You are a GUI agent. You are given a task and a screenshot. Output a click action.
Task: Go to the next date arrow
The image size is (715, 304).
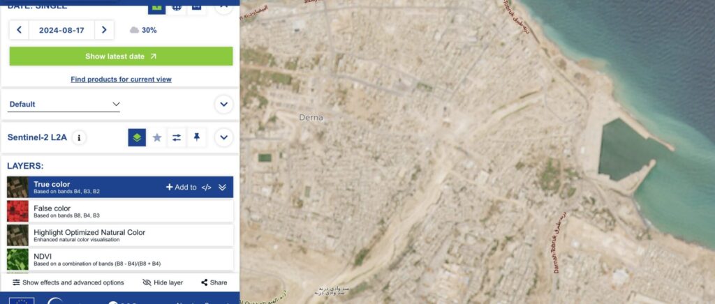[104, 30]
